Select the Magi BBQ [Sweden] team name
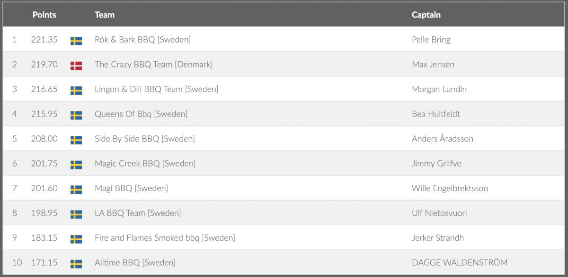This screenshot has height=277, width=568. [x=131, y=188]
